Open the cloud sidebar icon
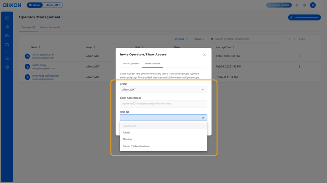 click(7, 36)
